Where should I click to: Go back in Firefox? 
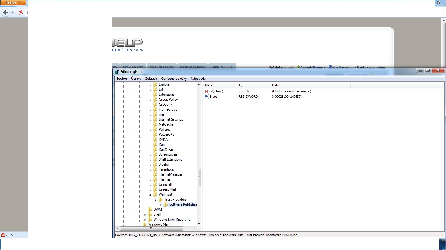pos(5,12)
